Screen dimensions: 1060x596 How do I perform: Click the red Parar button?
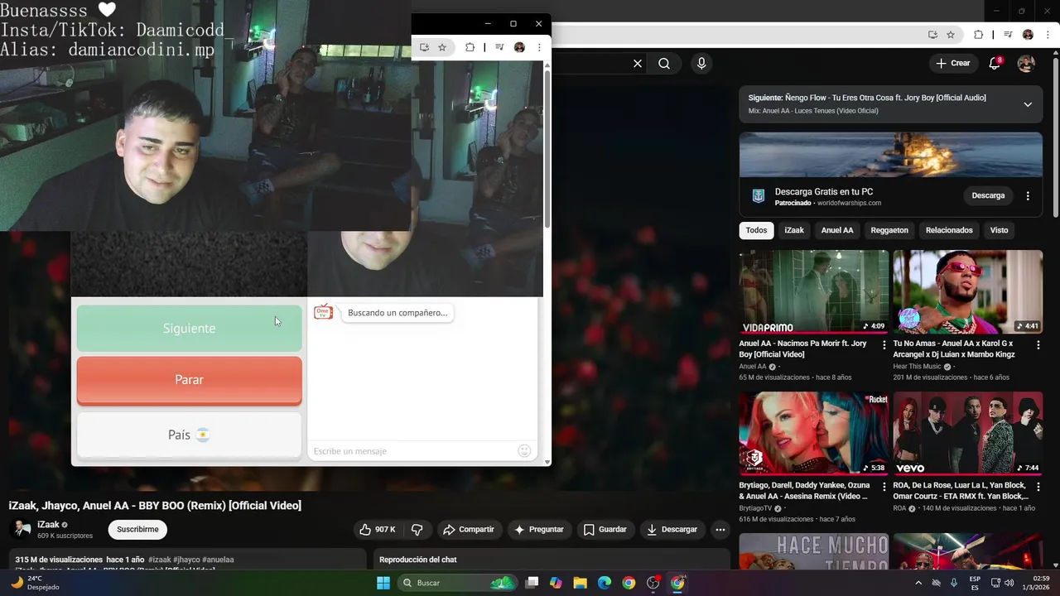(x=189, y=380)
